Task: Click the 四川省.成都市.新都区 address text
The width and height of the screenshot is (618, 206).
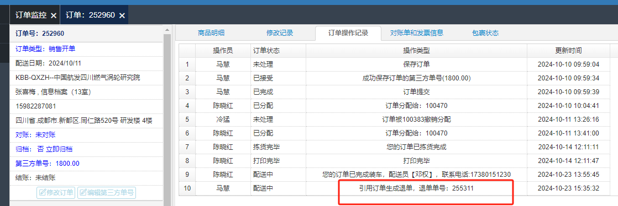Action: coord(83,121)
